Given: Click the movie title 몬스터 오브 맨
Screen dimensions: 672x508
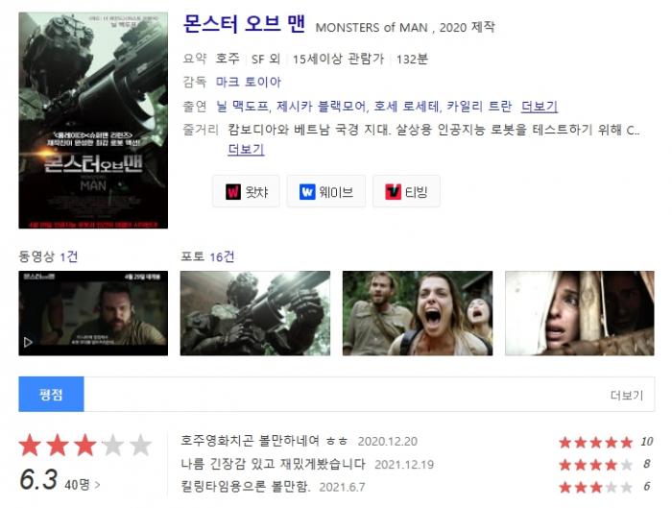Looking at the screenshot, I should (244, 24).
